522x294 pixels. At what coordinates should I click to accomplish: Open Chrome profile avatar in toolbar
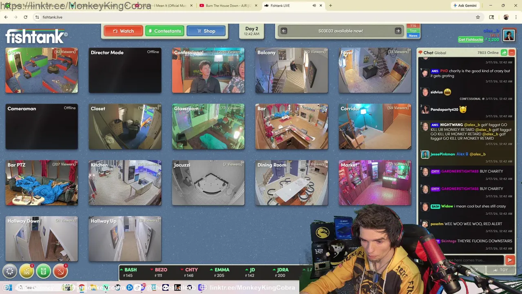pos(506,17)
